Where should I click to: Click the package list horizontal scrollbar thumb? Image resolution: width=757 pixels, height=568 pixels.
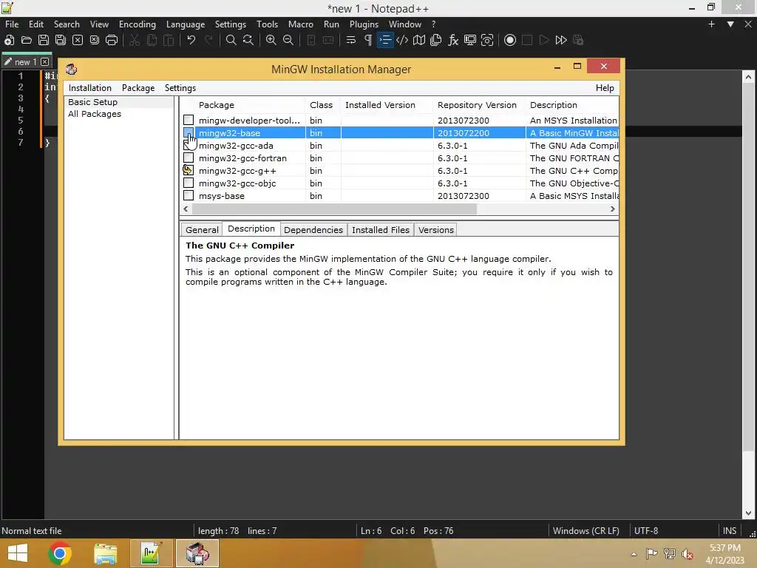pos(334,209)
